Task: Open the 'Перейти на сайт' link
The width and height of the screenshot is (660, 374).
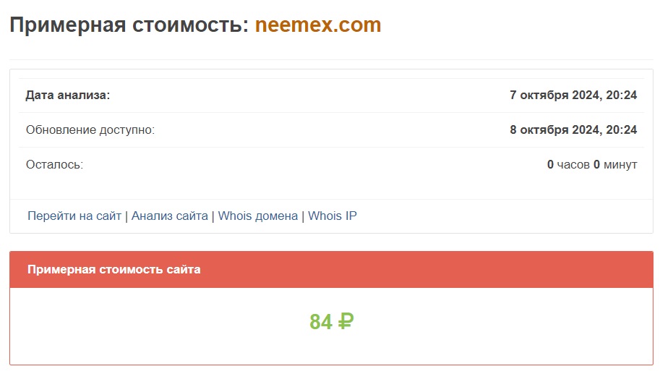Action: coord(74,216)
